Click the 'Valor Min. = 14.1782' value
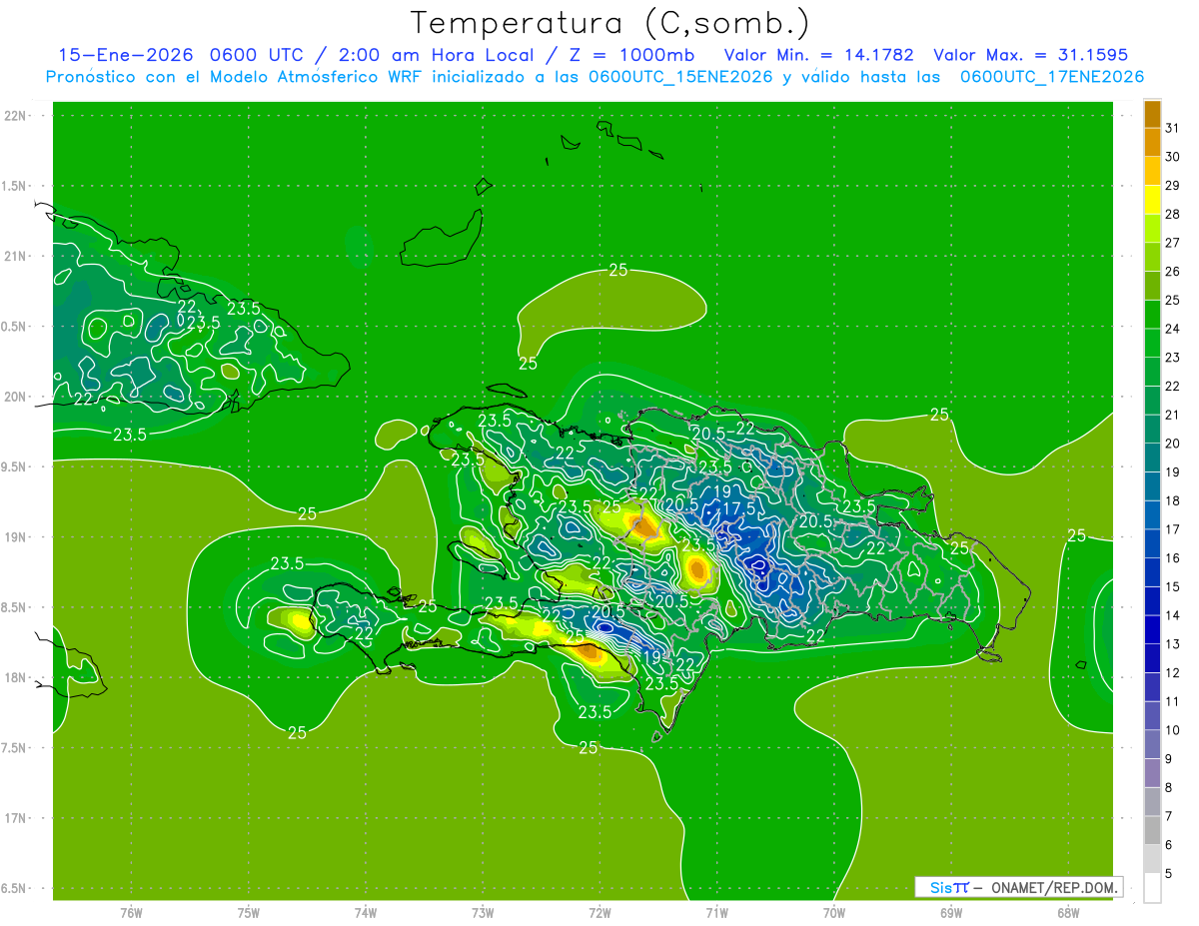 coord(819,55)
